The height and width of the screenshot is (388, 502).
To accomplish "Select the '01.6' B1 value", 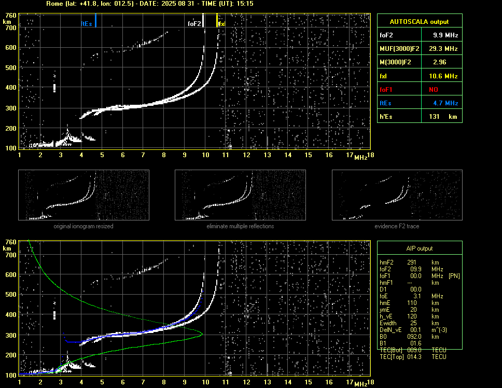I will point(416,343).
